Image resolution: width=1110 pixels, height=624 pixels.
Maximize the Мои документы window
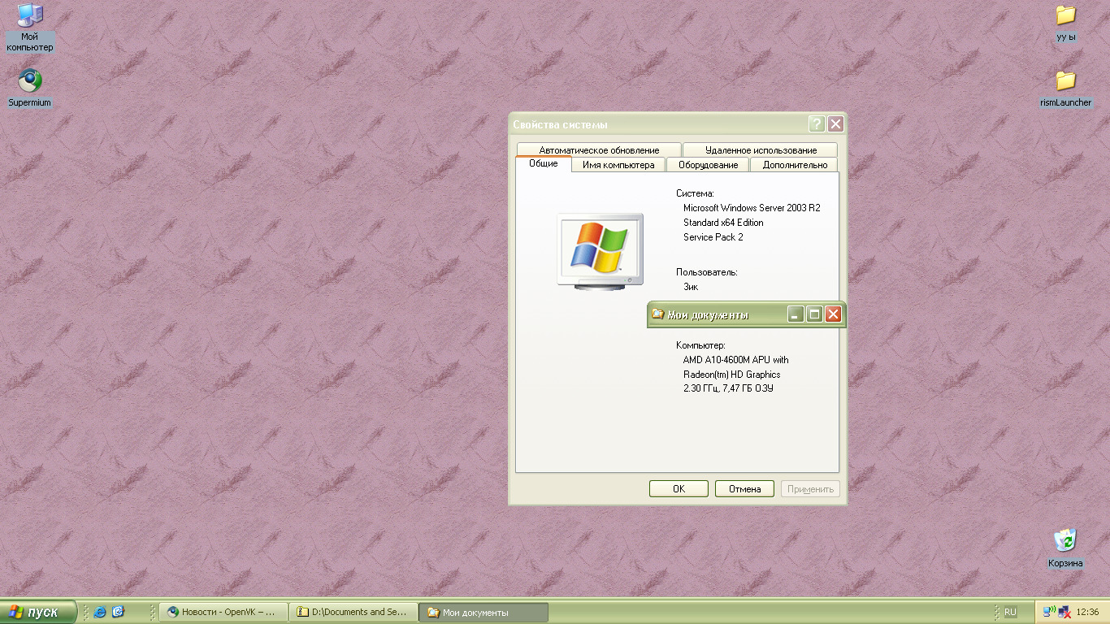[x=814, y=314]
